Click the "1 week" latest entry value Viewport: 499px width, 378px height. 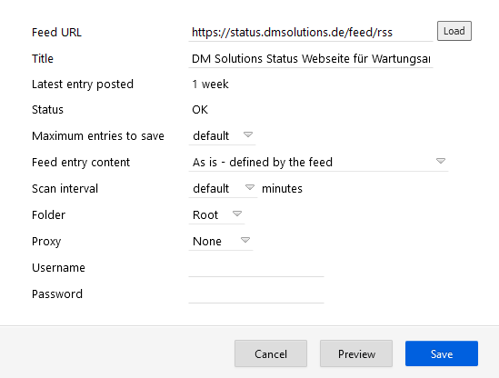(x=210, y=85)
